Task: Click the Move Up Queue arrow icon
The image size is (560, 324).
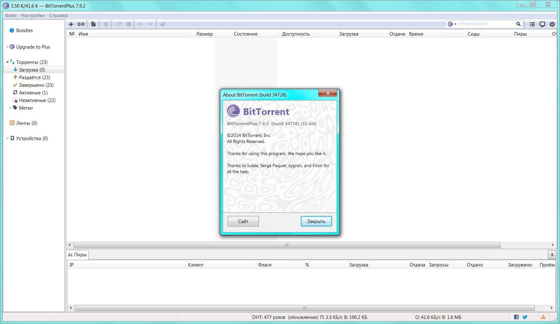Action: [x=141, y=24]
